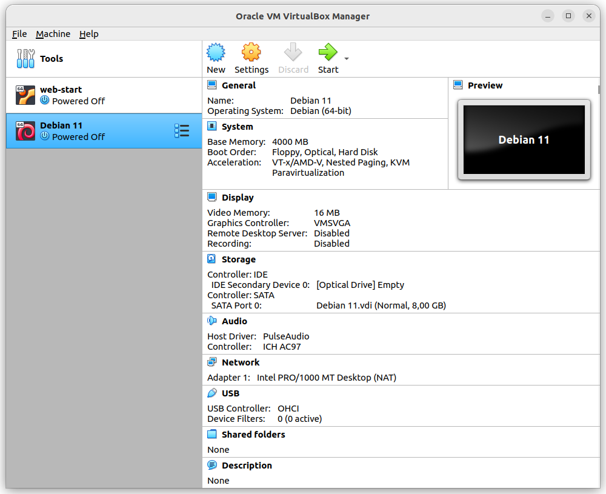
Task: Click the Debian 11 preview thumbnail
Action: click(x=524, y=139)
